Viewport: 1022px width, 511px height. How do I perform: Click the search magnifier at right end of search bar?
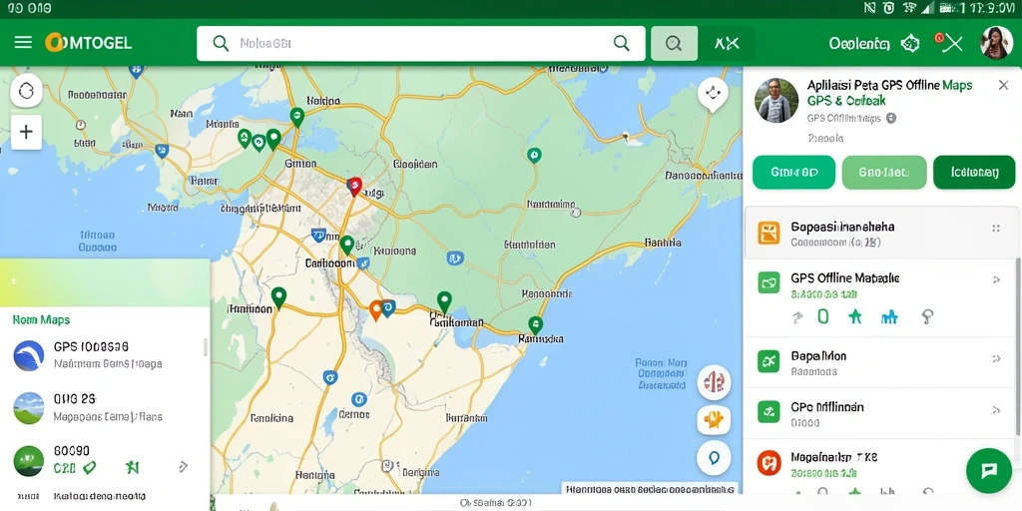[x=621, y=44]
